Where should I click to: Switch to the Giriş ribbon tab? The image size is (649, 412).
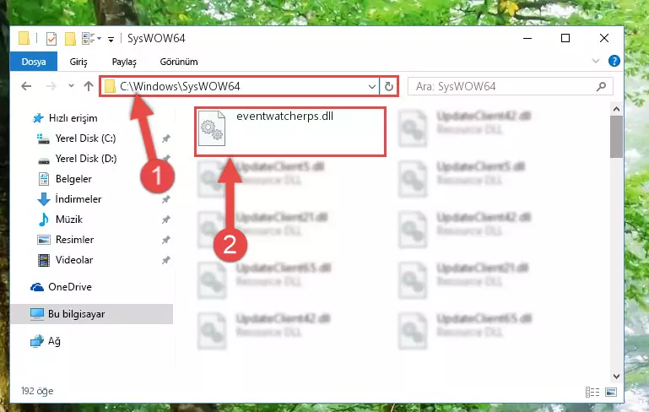[78, 62]
